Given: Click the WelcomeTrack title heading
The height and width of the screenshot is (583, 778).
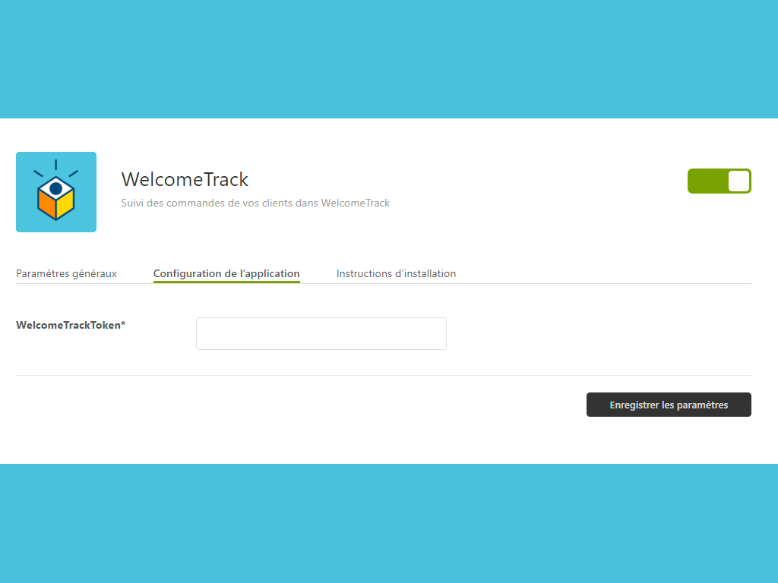Looking at the screenshot, I should click(x=185, y=179).
